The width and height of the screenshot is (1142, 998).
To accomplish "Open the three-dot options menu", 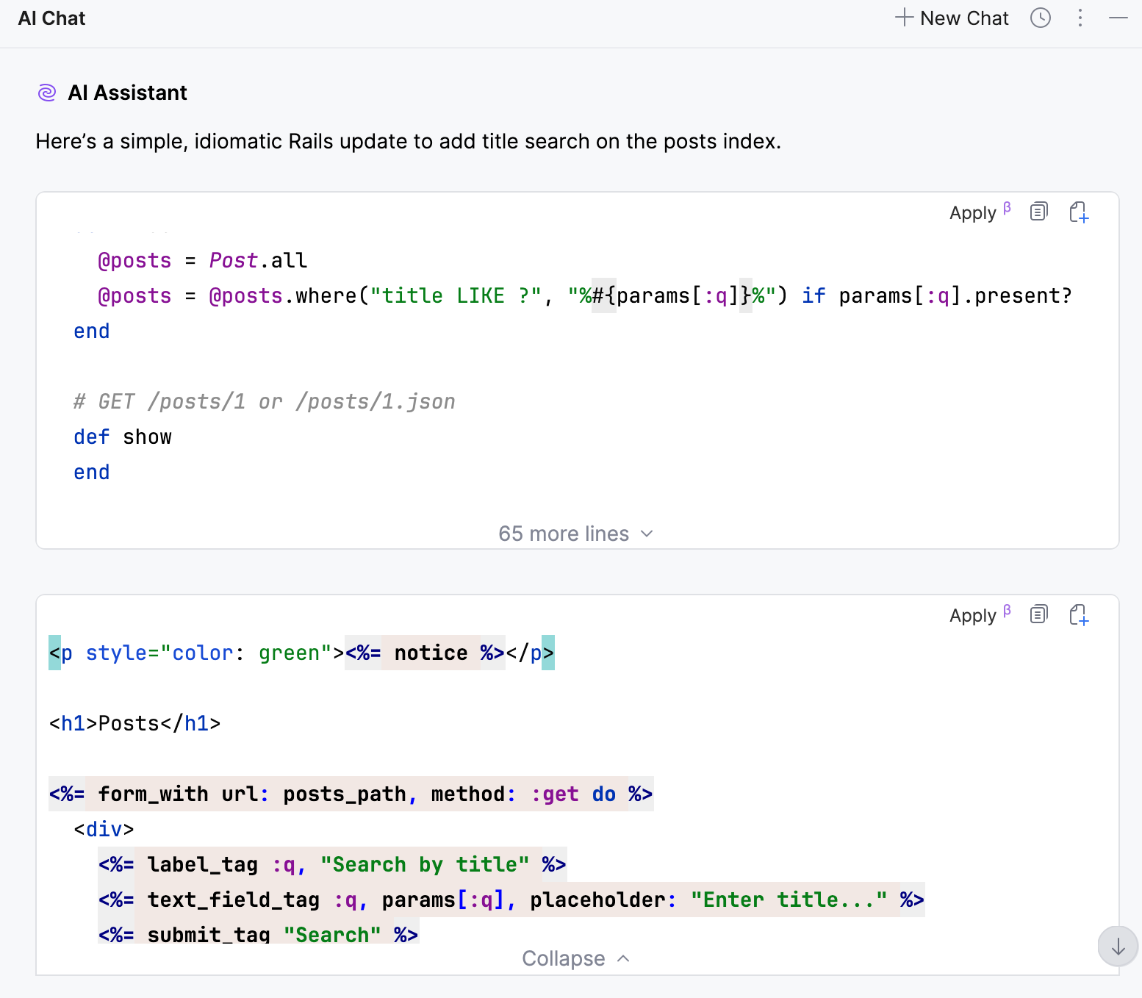I will click(x=1080, y=18).
